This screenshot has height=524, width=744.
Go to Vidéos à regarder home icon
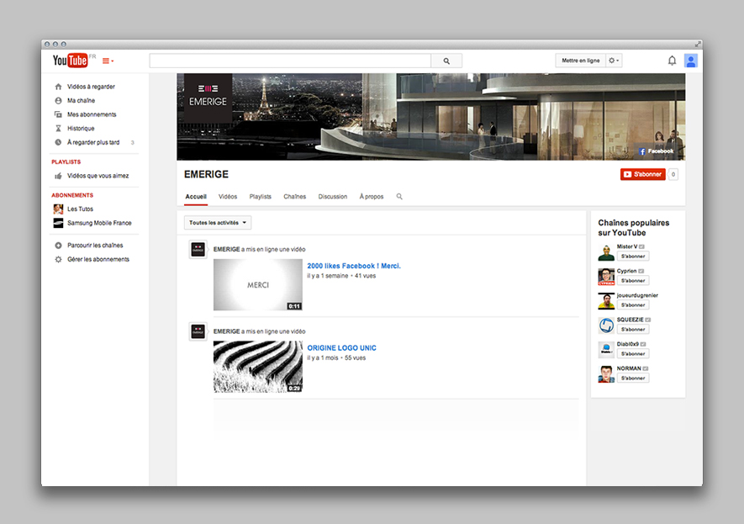[58, 87]
